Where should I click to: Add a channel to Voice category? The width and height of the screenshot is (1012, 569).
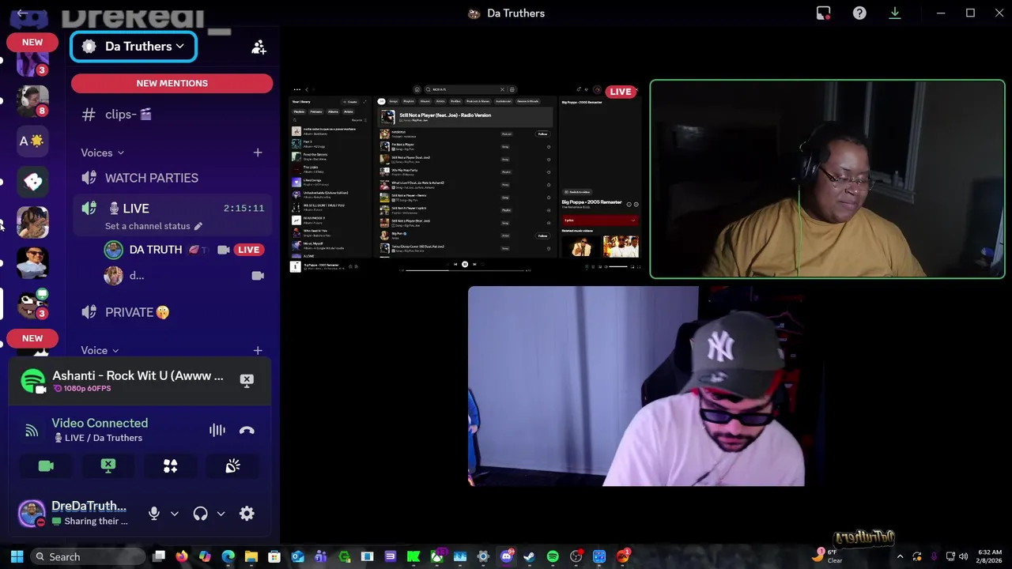(258, 350)
